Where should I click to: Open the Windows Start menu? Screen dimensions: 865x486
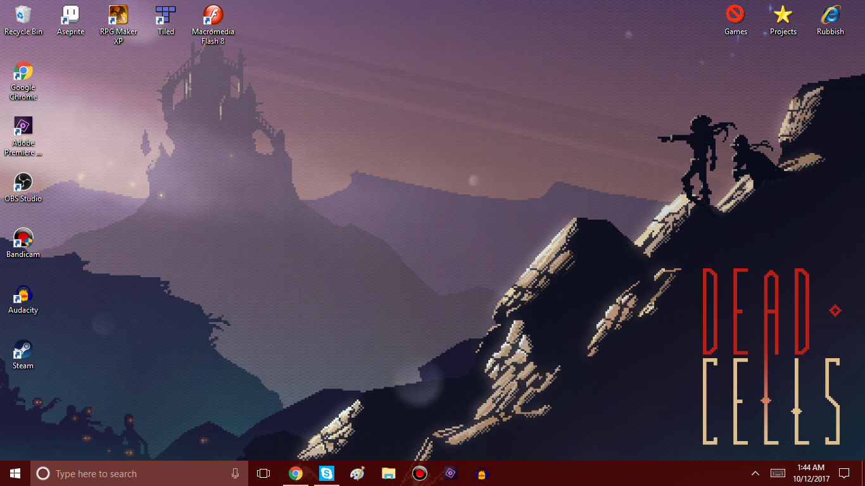tap(15, 473)
